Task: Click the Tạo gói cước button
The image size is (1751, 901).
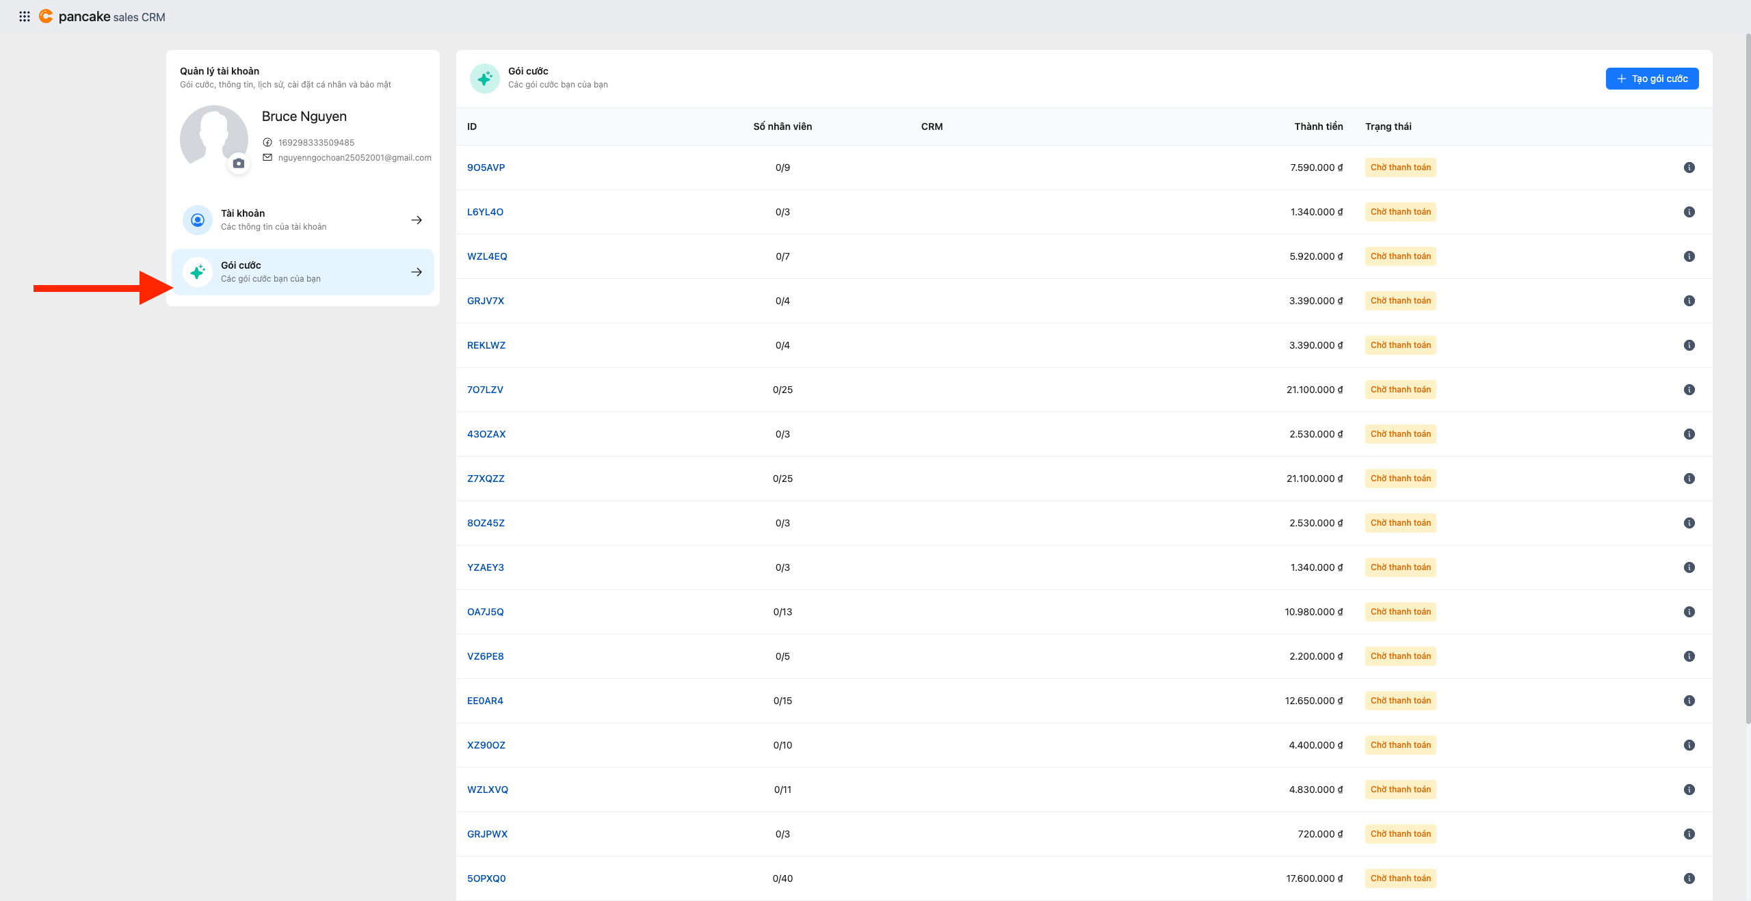Action: (1651, 79)
